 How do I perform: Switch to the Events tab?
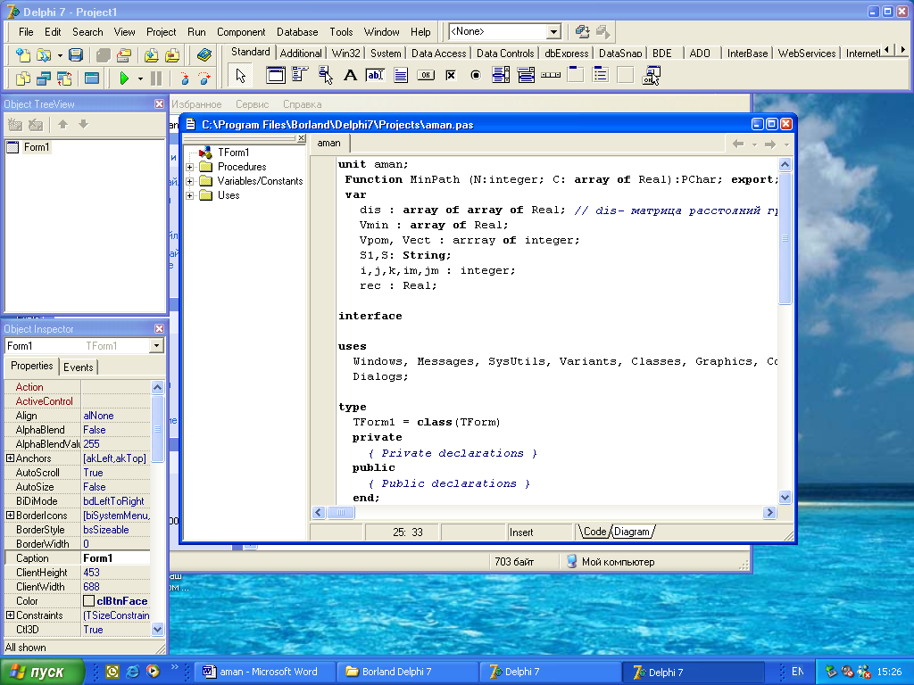78,367
